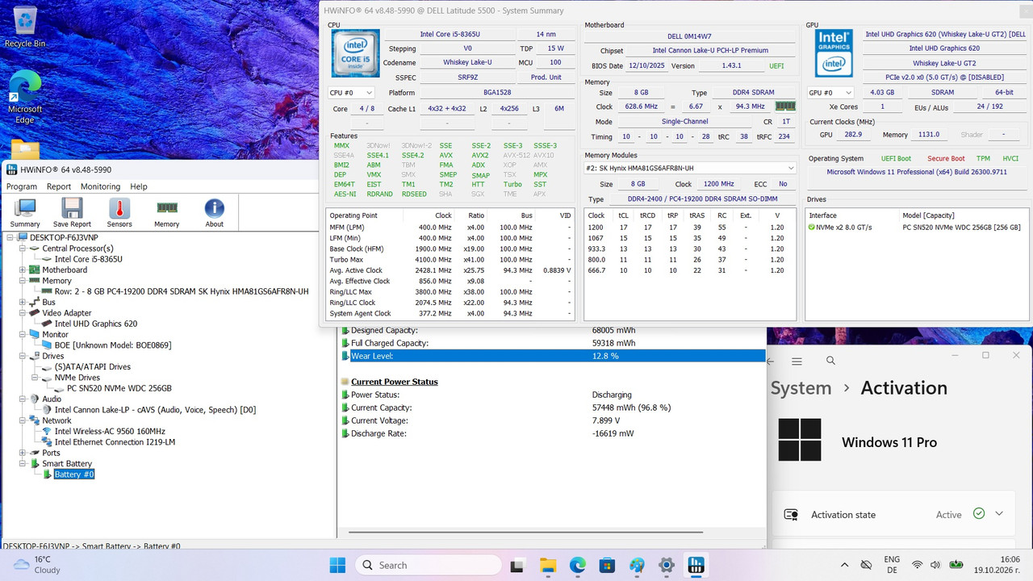This screenshot has height=581, width=1033.
Task: Select Intel Core i5-8365U tree item
Action: (x=89, y=260)
